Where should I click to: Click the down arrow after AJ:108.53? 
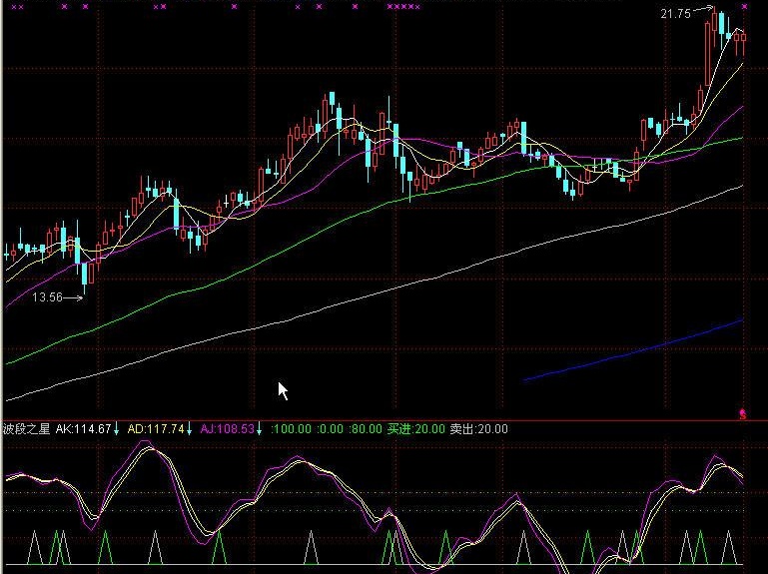click(x=259, y=430)
